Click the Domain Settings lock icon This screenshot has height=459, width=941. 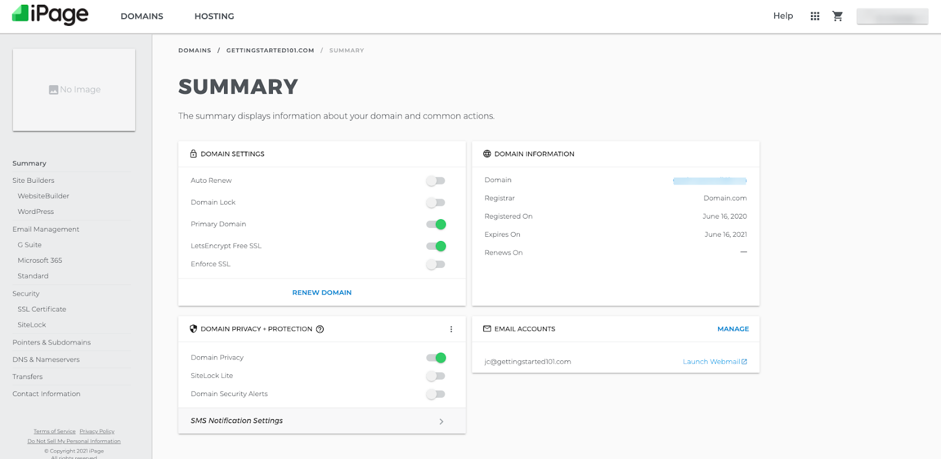click(193, 154)
